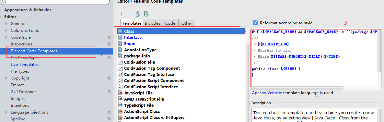This screenshot has height=122, width=384.
Task: Click project-level icon beside Code Style
Action: [109, 37]
